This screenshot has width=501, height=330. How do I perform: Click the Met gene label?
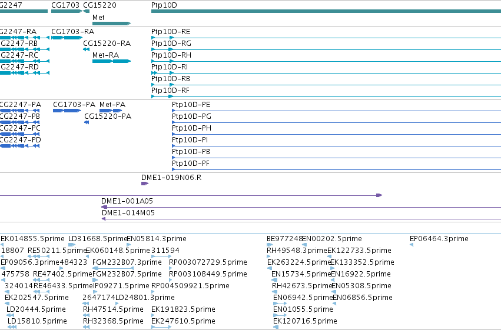pos(98,18)
